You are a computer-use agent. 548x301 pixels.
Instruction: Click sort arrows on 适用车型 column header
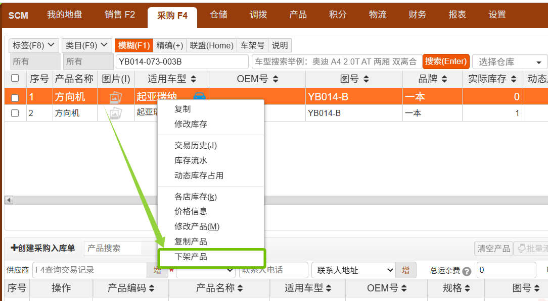193,79
